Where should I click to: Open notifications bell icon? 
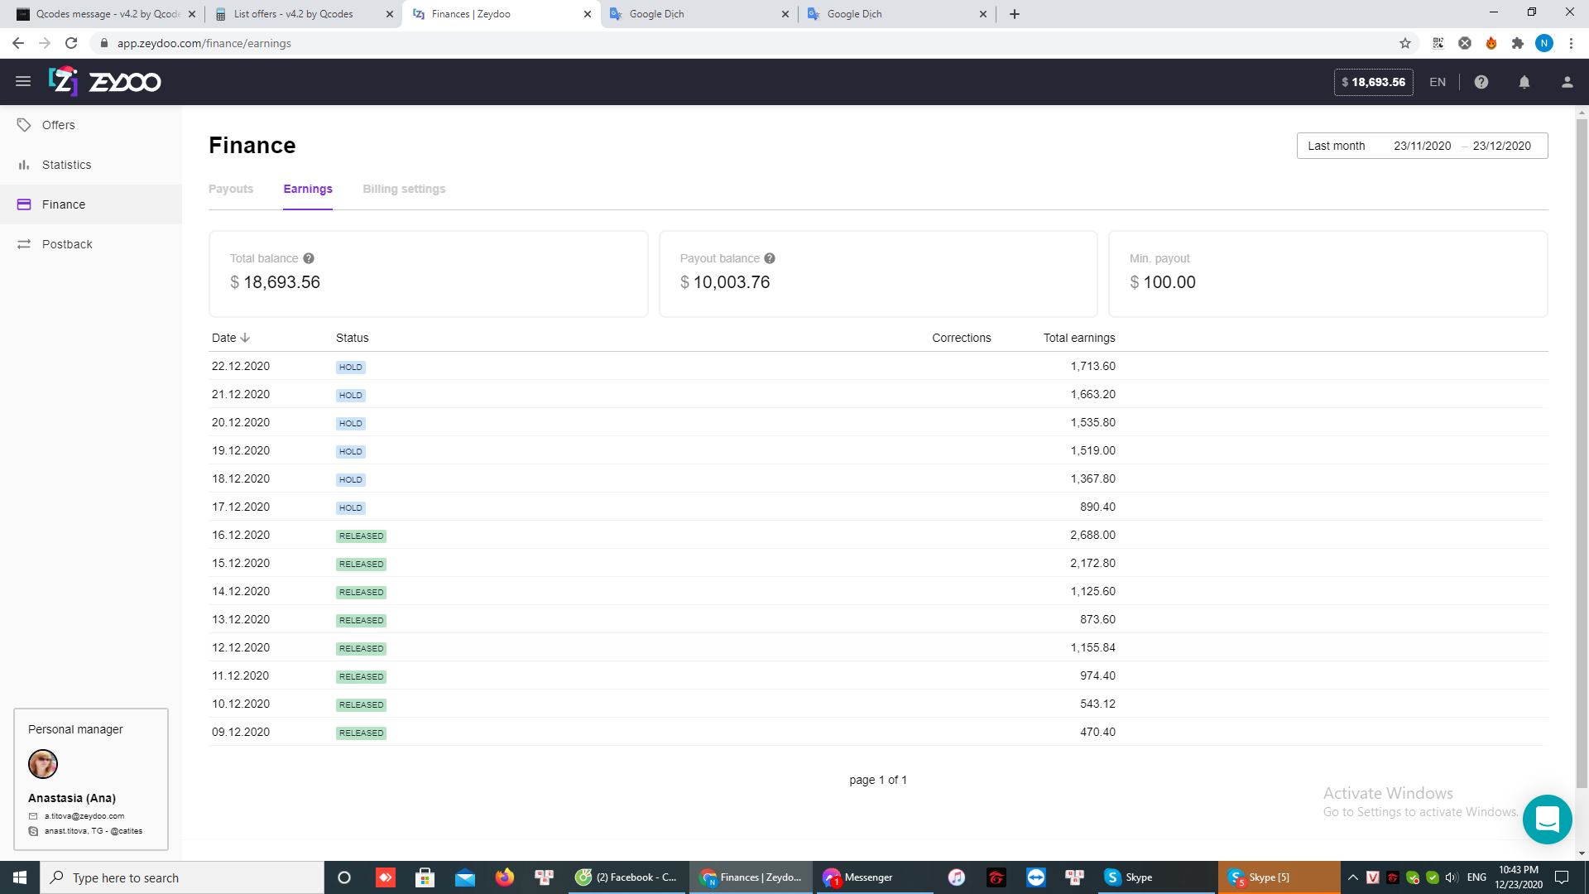click(x=1524, y=82)
